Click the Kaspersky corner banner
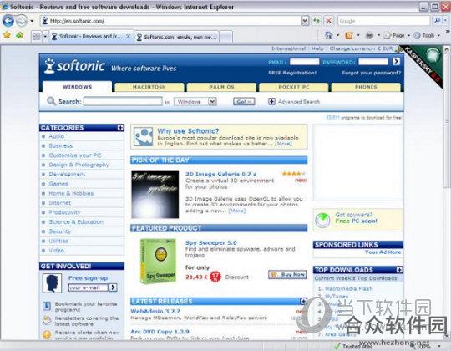This screenshot has height=351, width=451. tap(424, 64)
